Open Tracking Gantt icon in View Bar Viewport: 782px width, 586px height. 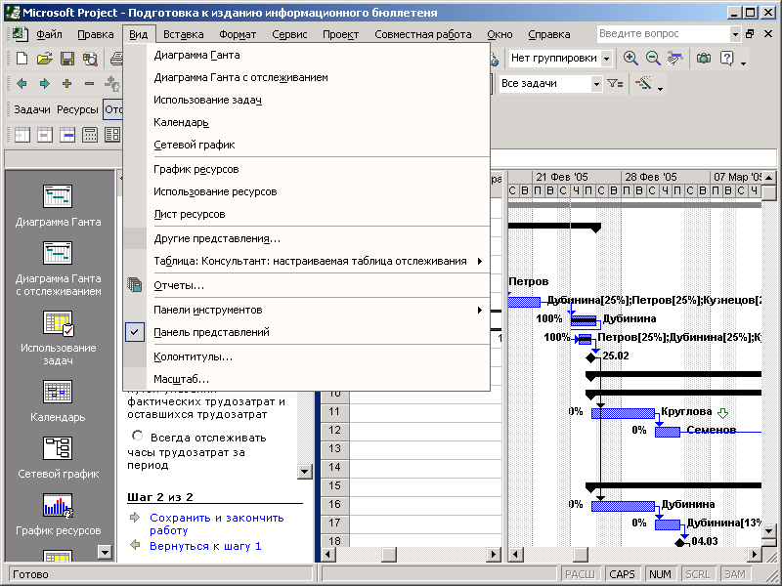[x=58, y=253]
